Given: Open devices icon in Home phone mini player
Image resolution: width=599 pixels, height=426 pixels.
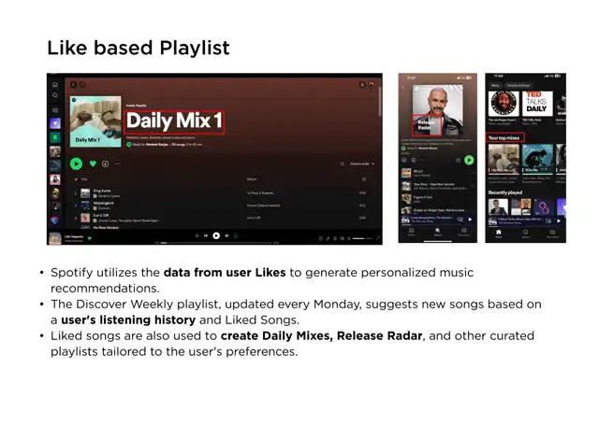Looking at the screenshot, I should click(548, 220).
